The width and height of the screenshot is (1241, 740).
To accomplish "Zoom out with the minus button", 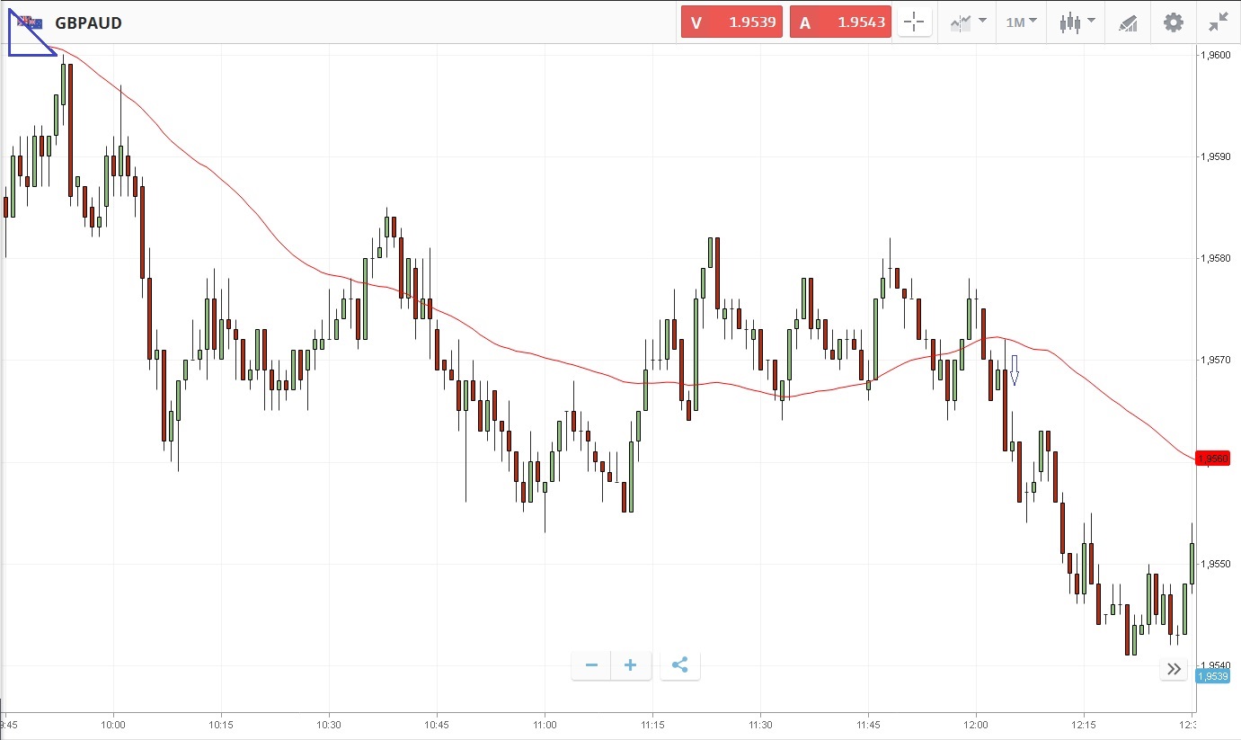I will click(591, 665).
